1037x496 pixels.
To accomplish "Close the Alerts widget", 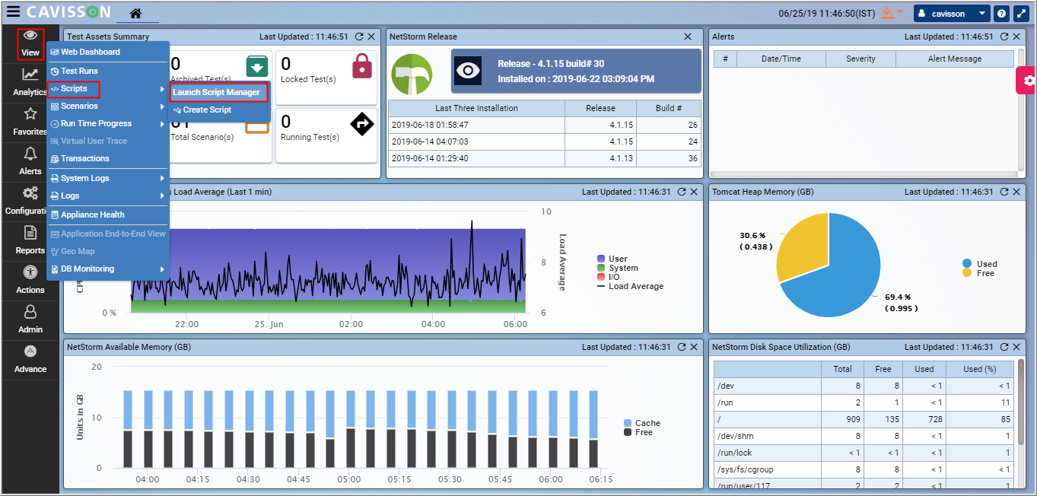I will click(1016, 37).
